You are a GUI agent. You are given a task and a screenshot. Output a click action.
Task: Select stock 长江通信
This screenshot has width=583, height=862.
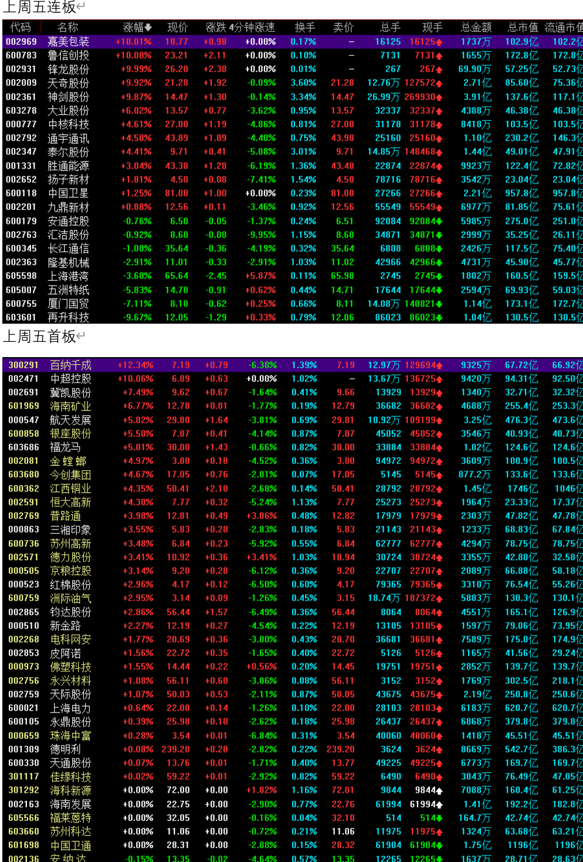pos(69,249)
